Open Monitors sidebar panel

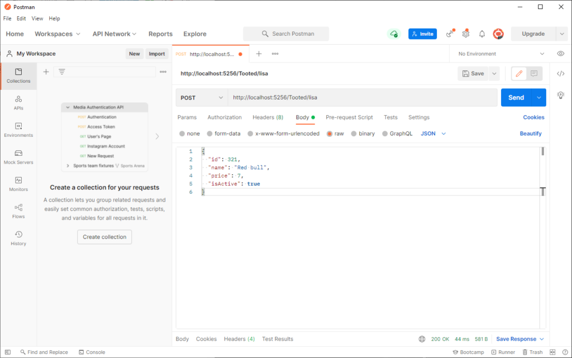tap(18, 184)
